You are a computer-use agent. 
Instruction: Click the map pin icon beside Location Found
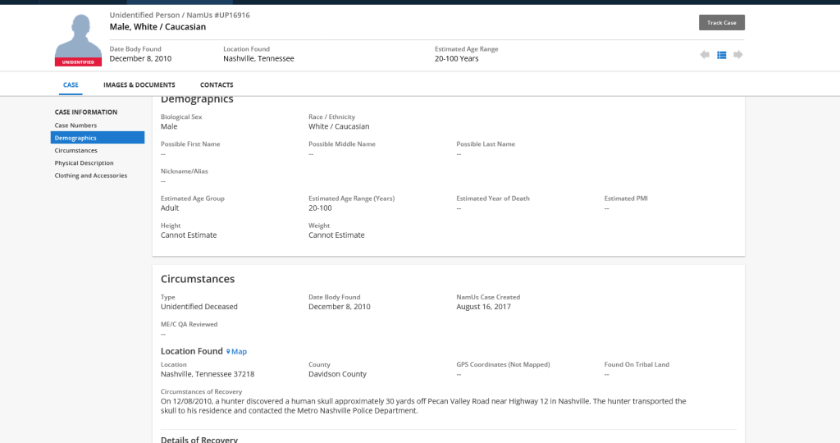[228, 352]
